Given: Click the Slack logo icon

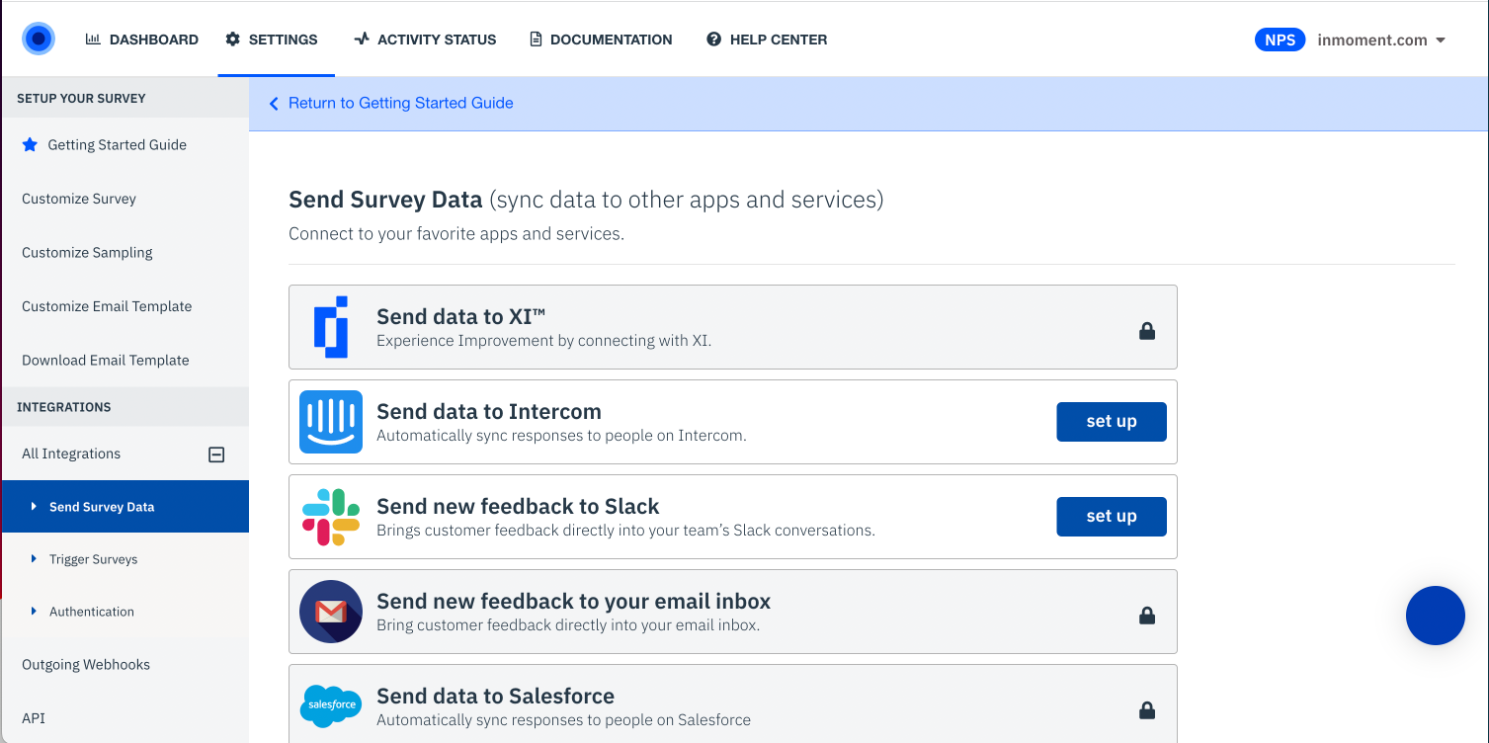Looking at the screenshot, I should pyautogui.click(x=331, y=517).
